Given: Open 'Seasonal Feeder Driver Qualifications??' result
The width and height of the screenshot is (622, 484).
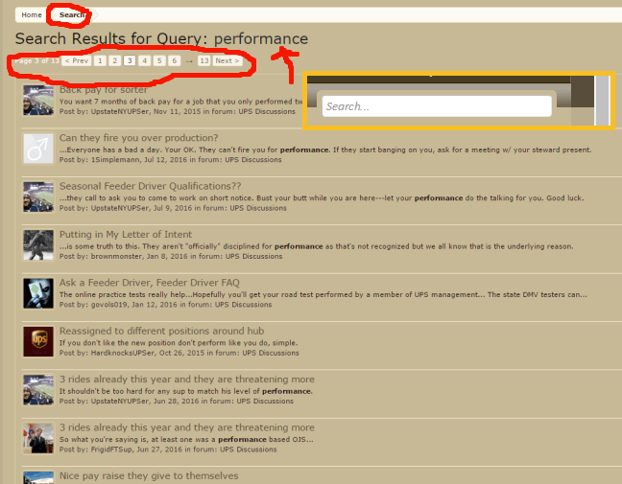Looking at the screenshot, I should pos(150,186).
